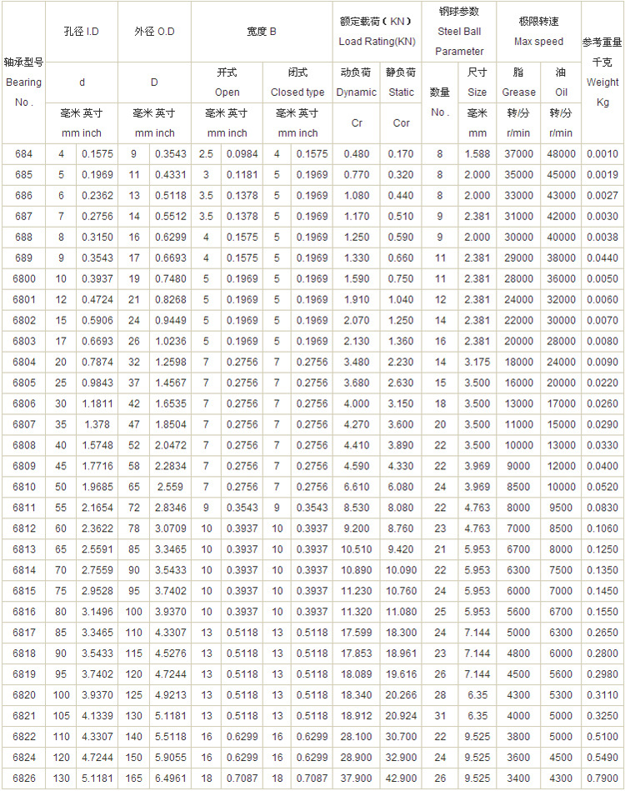625x791 pixels.
Task: Select static load 10.090 for 6814
Action: (401, 570)
